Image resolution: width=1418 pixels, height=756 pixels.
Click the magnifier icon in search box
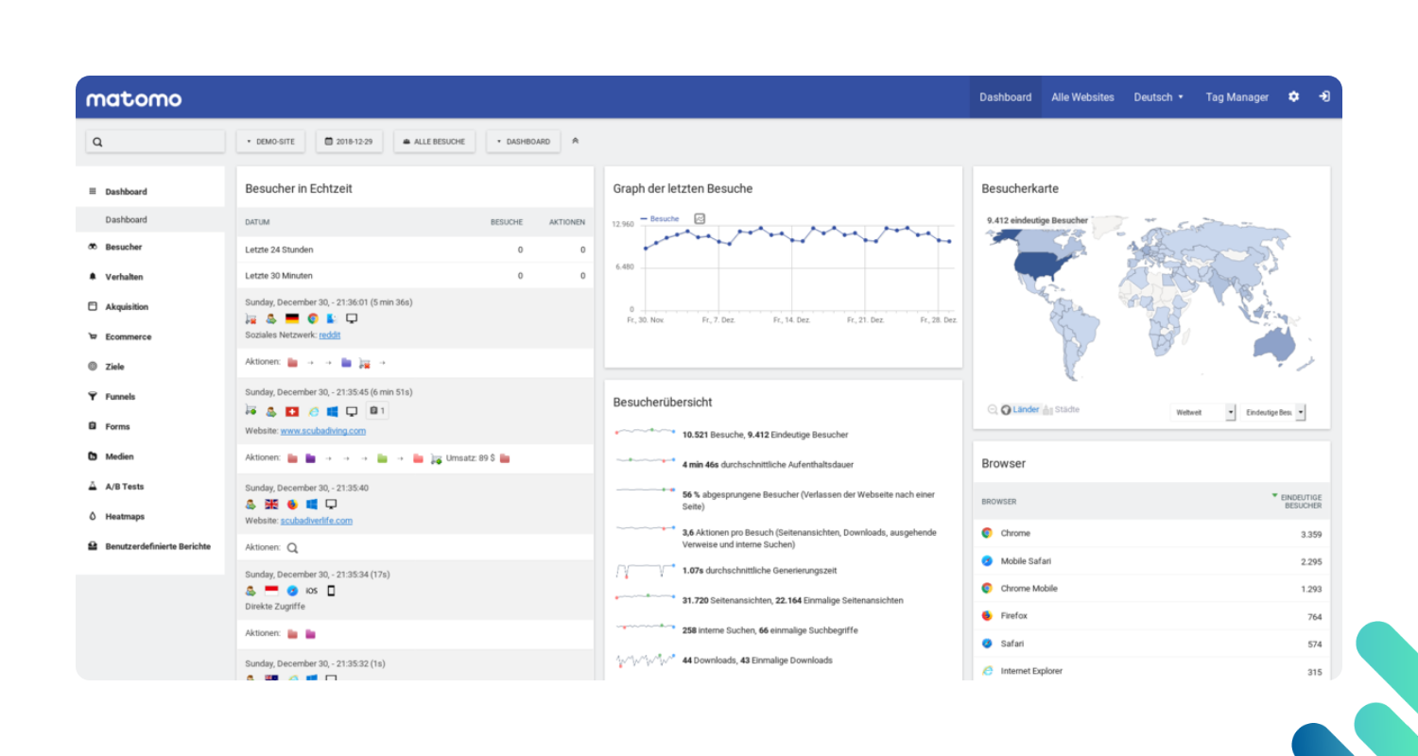97,142
